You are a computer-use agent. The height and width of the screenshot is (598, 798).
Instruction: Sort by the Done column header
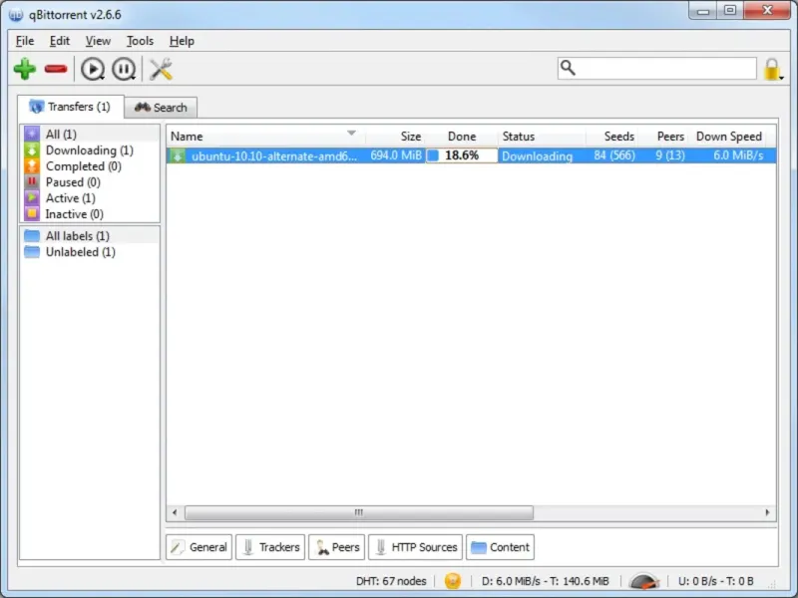tap(462, 137)
